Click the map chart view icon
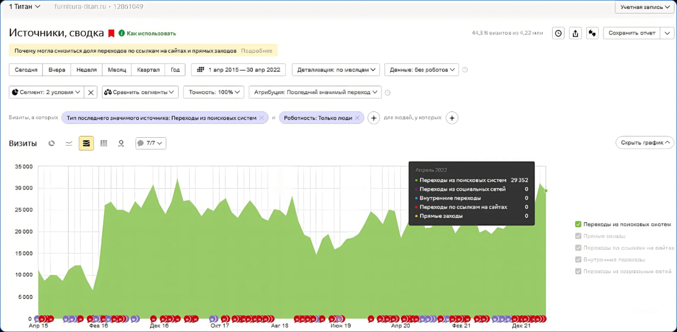 point(121,143)
